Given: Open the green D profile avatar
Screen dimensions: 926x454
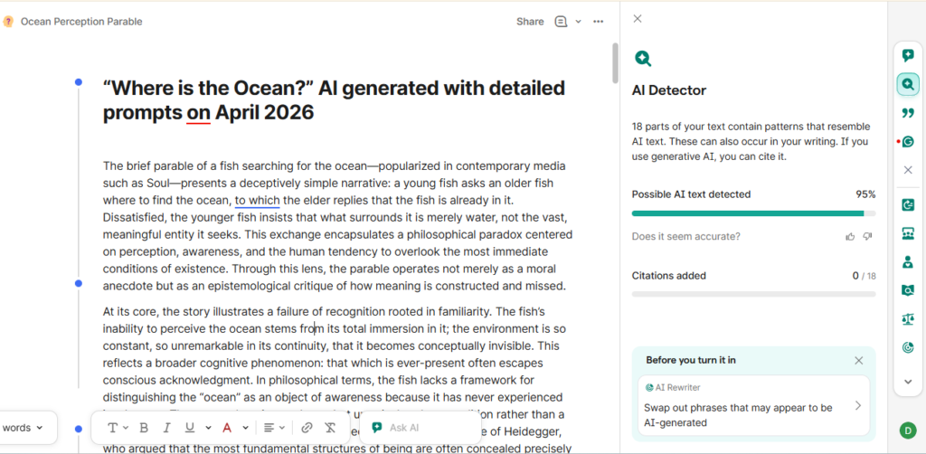Looking at the screenshot, I should pos(908,430).
